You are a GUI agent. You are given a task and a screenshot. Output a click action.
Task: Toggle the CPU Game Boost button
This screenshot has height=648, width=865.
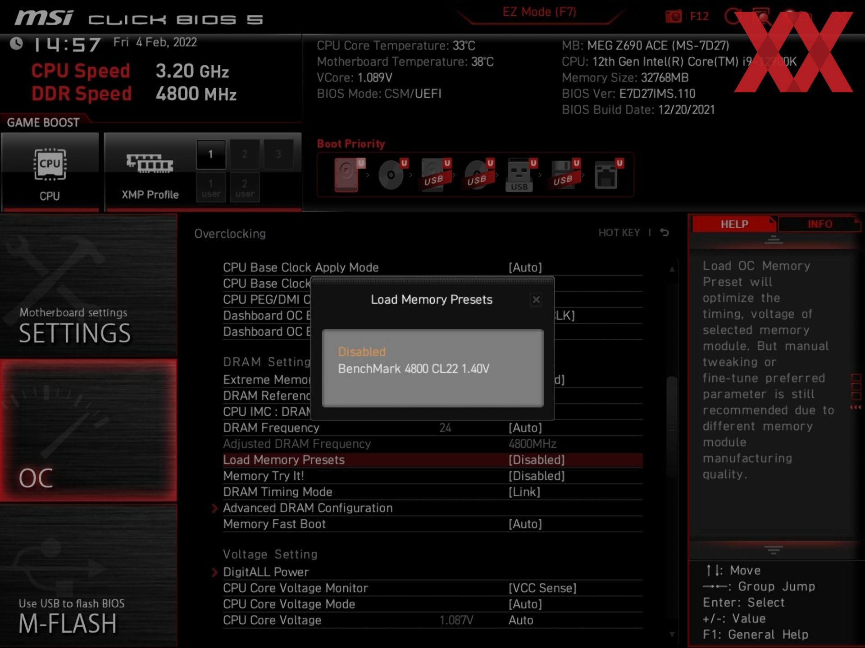[x=50, y=171]
